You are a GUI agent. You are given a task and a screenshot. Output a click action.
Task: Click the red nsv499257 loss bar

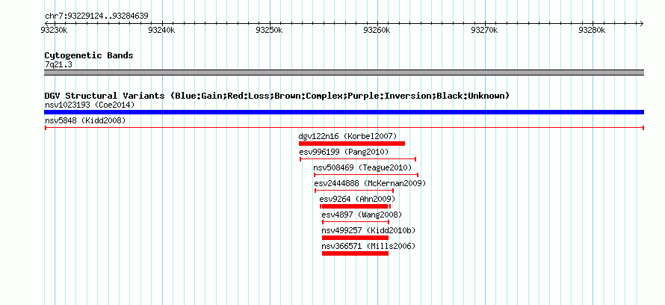355,238
